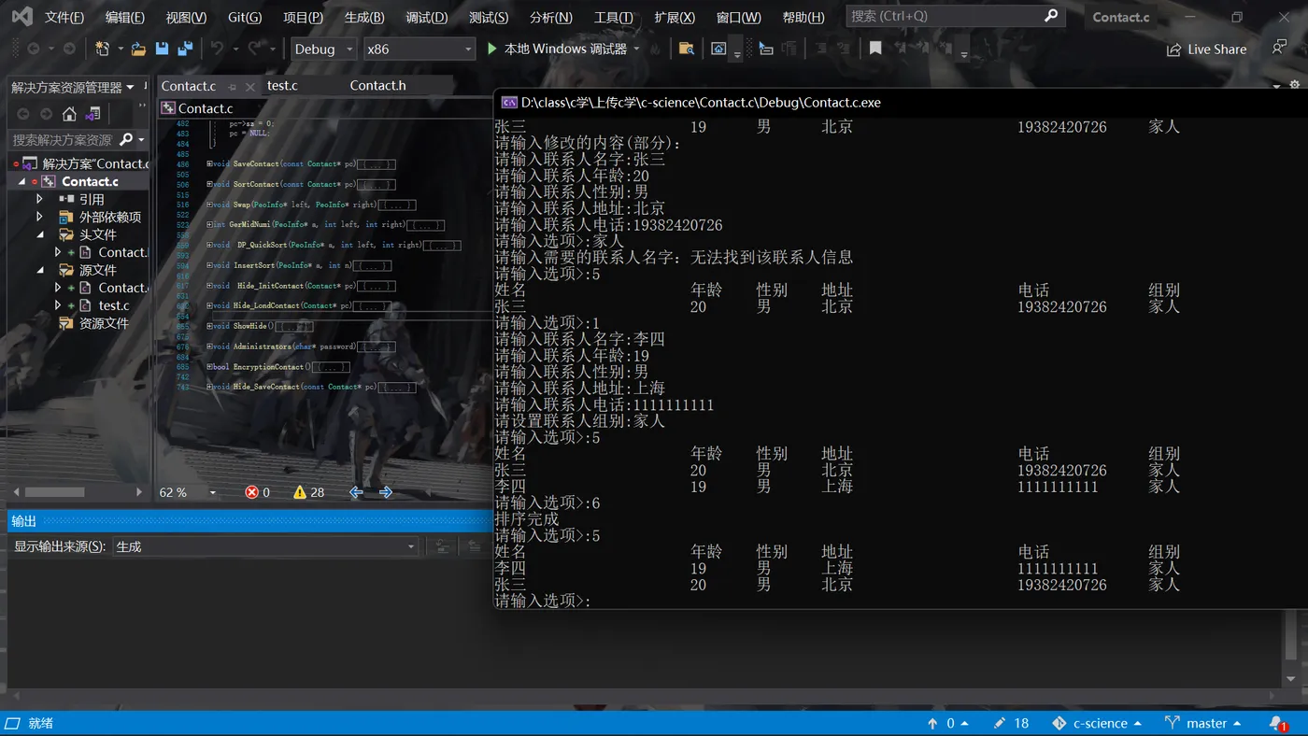
Task: Click the Redo arrow icon
Action: click(x=256, y=49)
